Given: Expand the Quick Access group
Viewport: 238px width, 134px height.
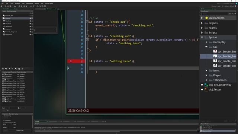Looking at the screenshot, I should coord(202,18).
